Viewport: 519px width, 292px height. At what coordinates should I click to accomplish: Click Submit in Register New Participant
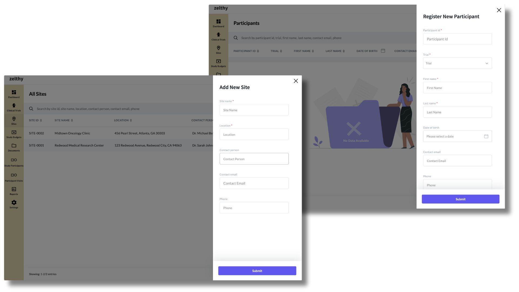460,199
